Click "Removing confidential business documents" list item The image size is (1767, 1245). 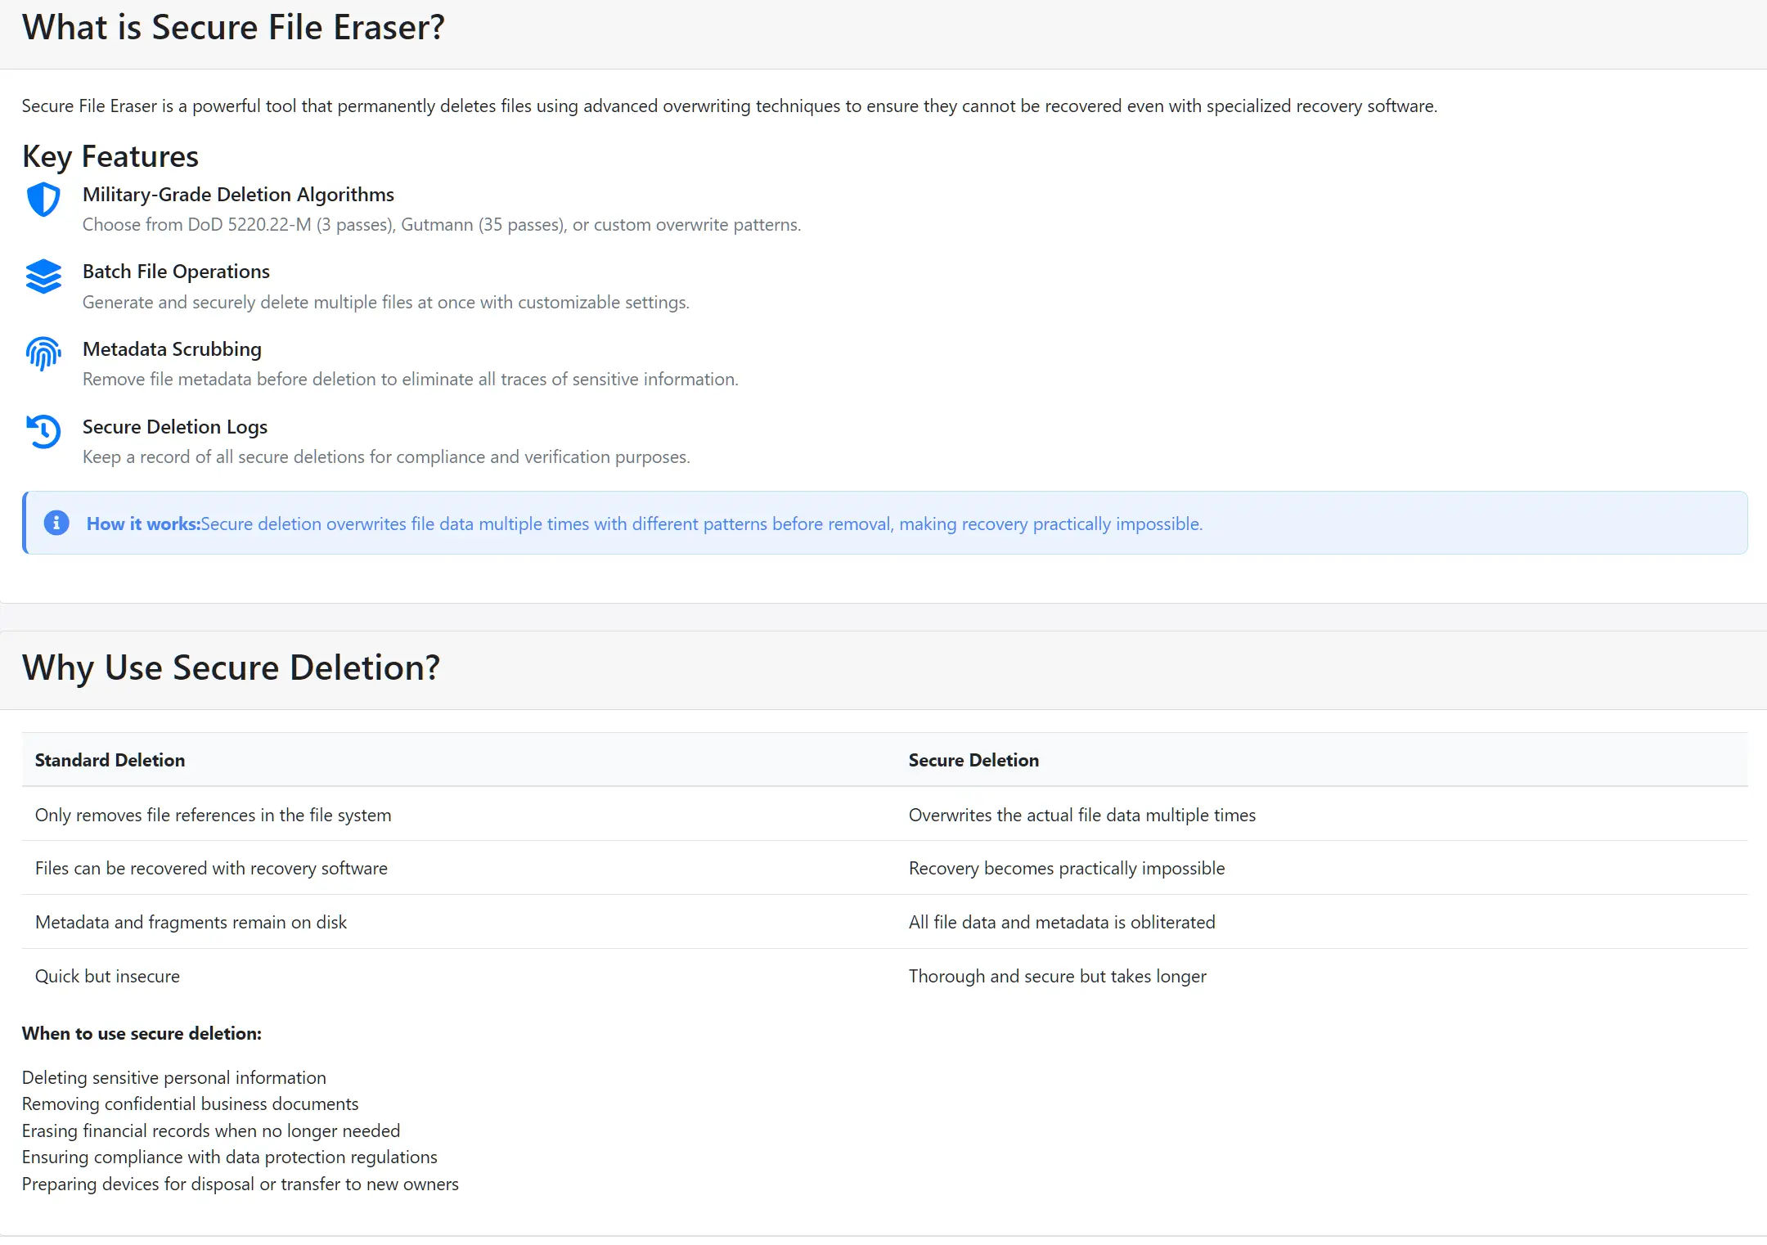[190, 1104]
